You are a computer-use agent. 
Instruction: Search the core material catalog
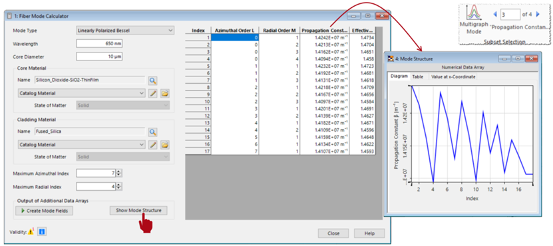(152, 80)
